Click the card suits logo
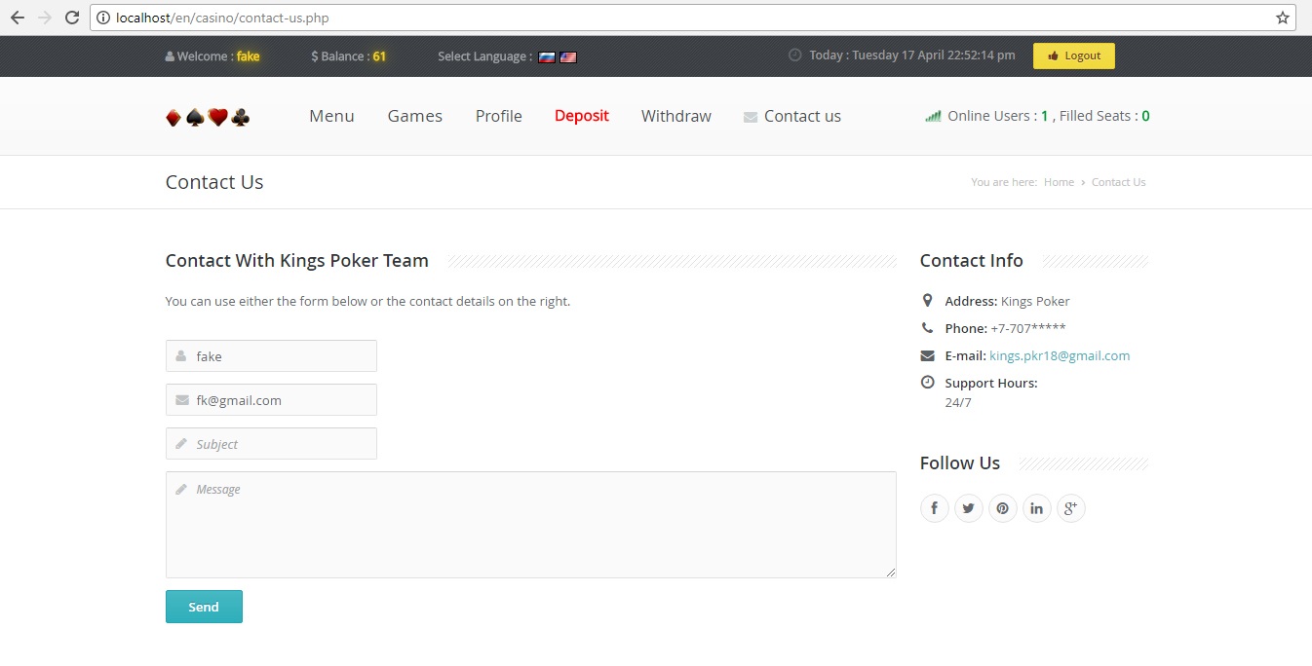The image size is (1312, 666). [x=208, y=117]
